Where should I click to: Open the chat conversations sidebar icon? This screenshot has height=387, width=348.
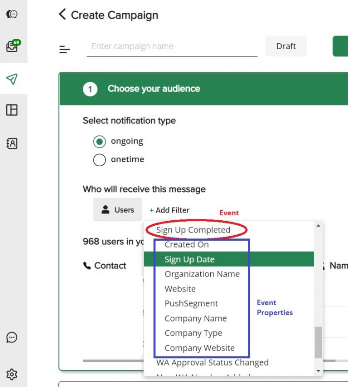[x=12, y=14]
